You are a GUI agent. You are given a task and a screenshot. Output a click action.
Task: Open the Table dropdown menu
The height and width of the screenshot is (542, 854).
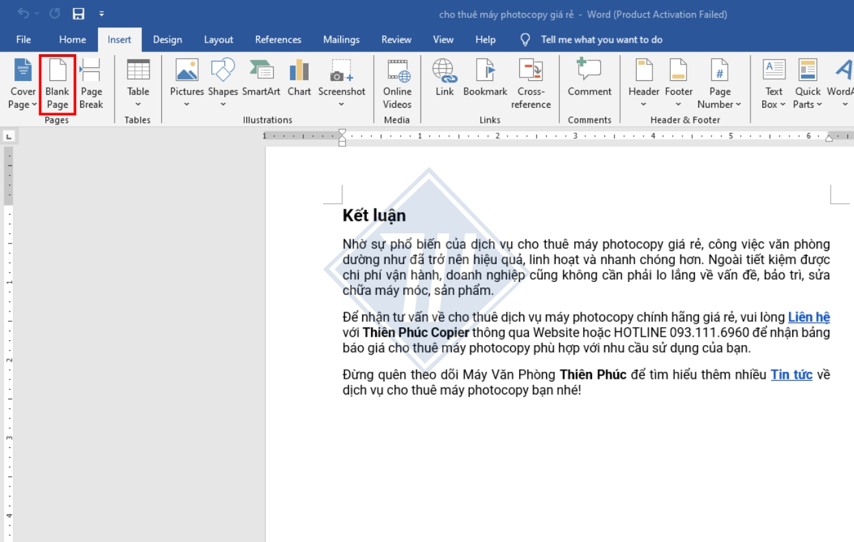coord(138,104)
